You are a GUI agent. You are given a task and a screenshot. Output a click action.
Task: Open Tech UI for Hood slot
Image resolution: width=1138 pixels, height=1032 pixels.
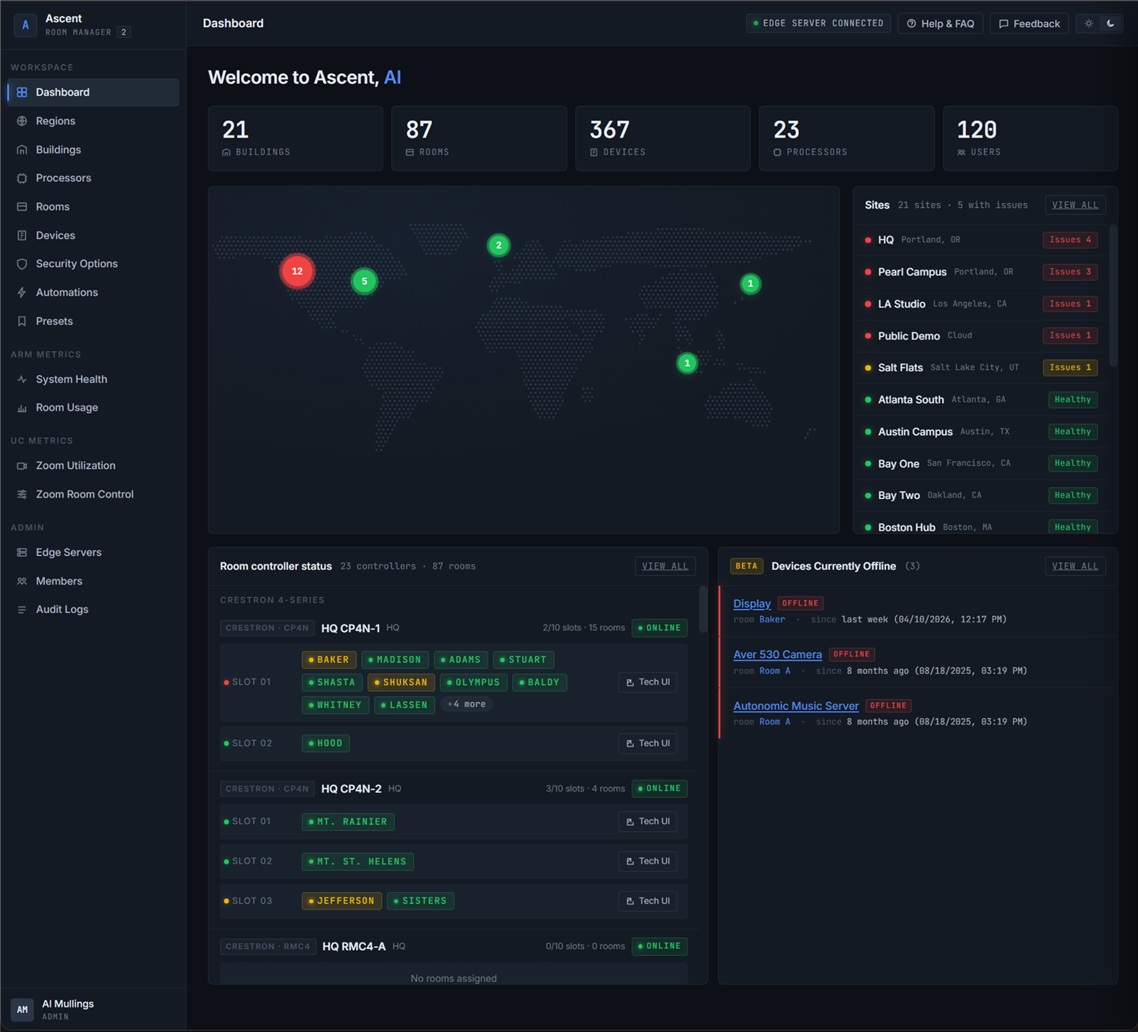tap(648, 743)
